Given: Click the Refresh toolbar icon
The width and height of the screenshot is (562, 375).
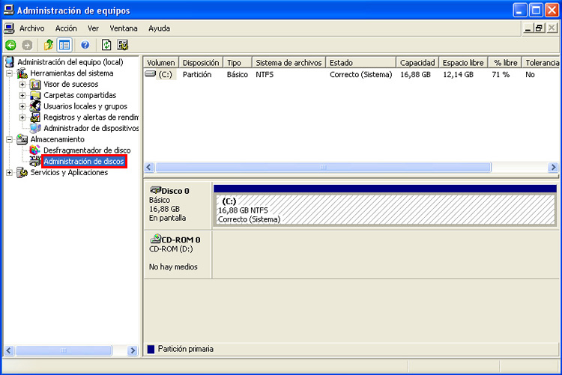Looking at the screenshot, I should point(106,45).
